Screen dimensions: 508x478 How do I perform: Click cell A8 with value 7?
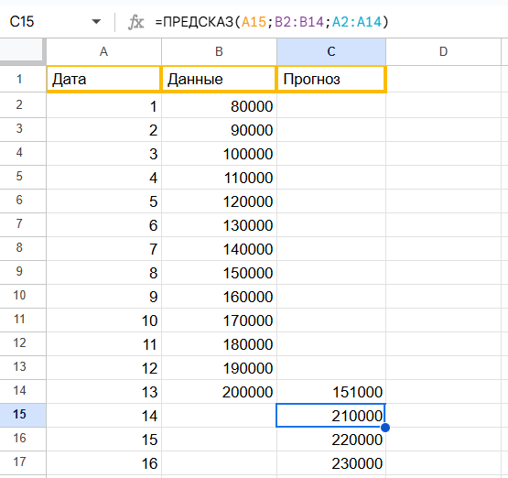[x=103, y=248]
